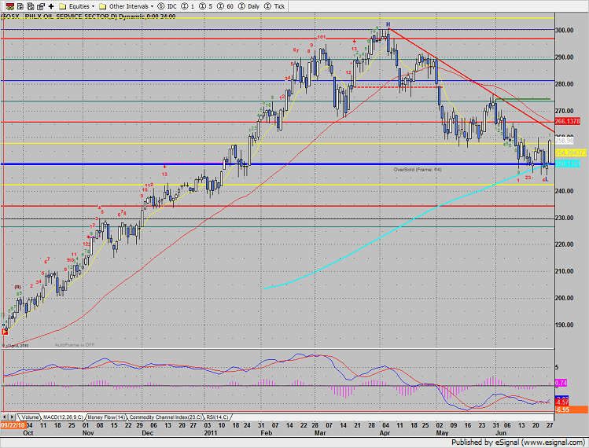589x448 pixels.
Task: Open the Equities folder dropdown
Action: click(77, 6)
